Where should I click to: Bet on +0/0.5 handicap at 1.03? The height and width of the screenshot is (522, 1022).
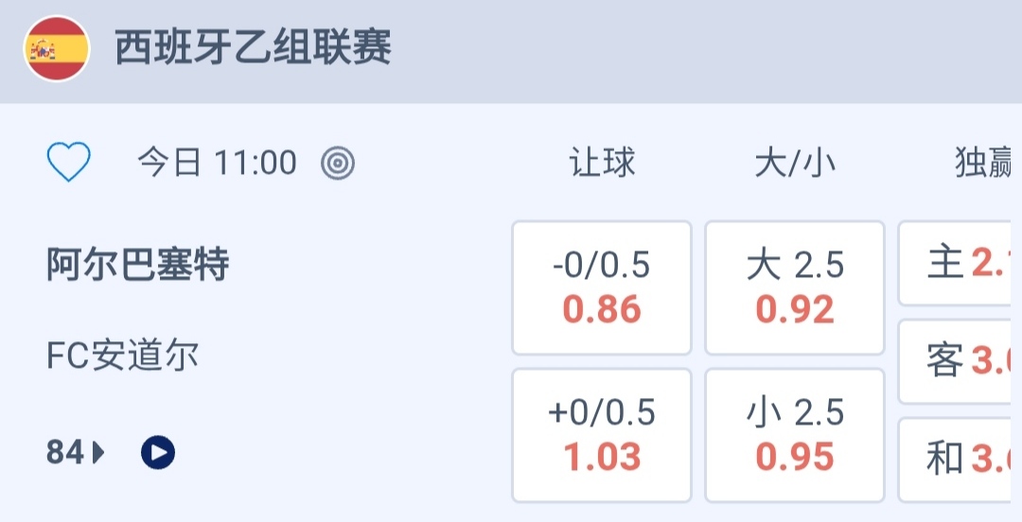602,435
